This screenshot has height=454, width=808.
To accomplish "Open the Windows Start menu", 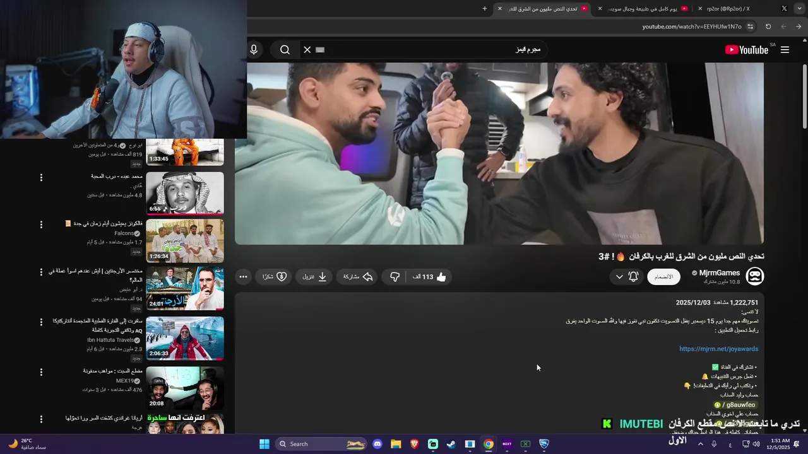I will tap(264, 444).
